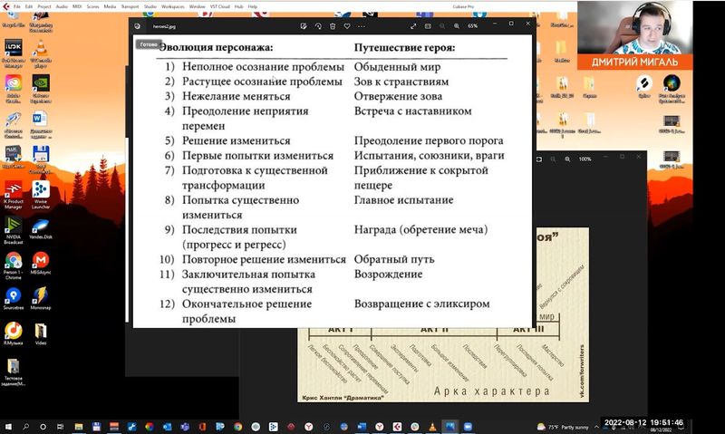Screen dimensions: 725x434
Task: Delete the photo with the trash icon
Action: (x=333, y=26)
